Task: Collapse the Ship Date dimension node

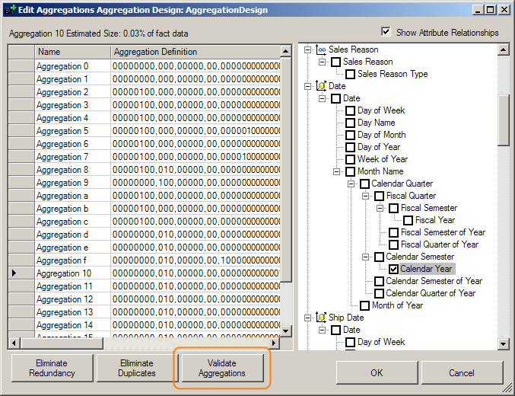Action: click(x=308, y=318)
